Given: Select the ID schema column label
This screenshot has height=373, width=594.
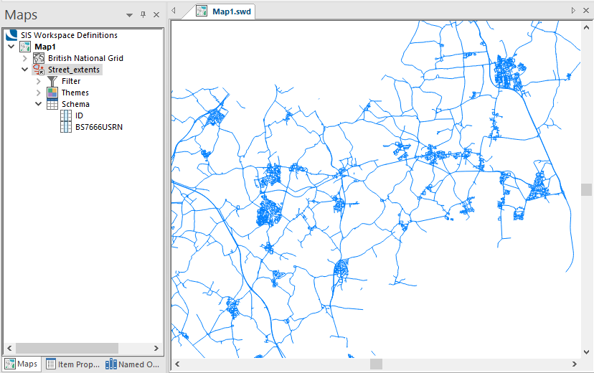Looking at the screenshot, I should (79, 115).
